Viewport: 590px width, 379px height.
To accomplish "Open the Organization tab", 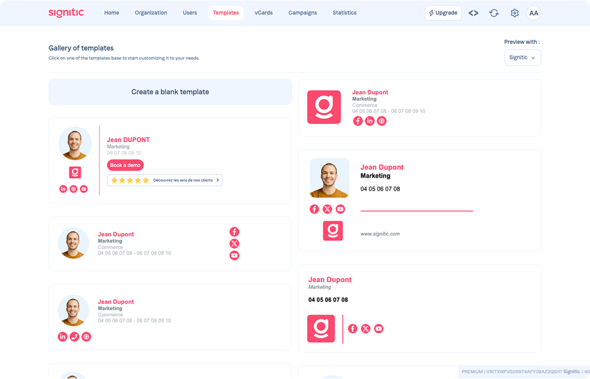I will [151, 13].
